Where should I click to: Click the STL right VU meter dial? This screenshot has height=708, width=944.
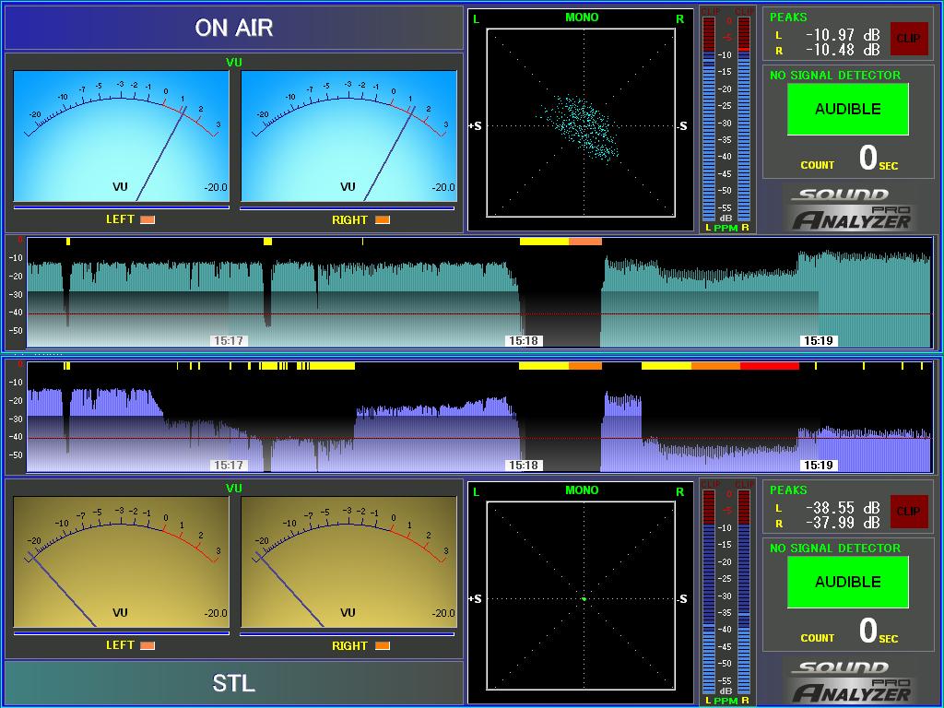coord(348,561)
